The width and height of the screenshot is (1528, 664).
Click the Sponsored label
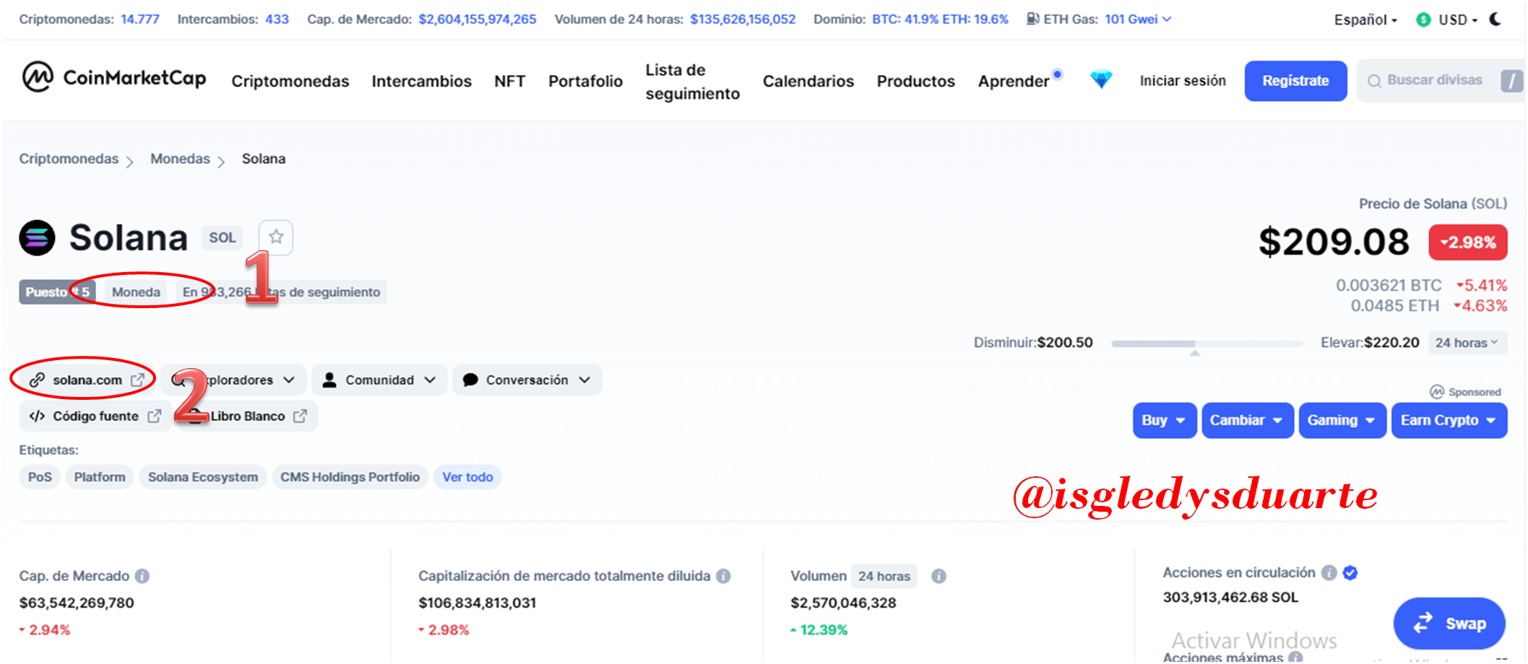[x=1466, y=392]
